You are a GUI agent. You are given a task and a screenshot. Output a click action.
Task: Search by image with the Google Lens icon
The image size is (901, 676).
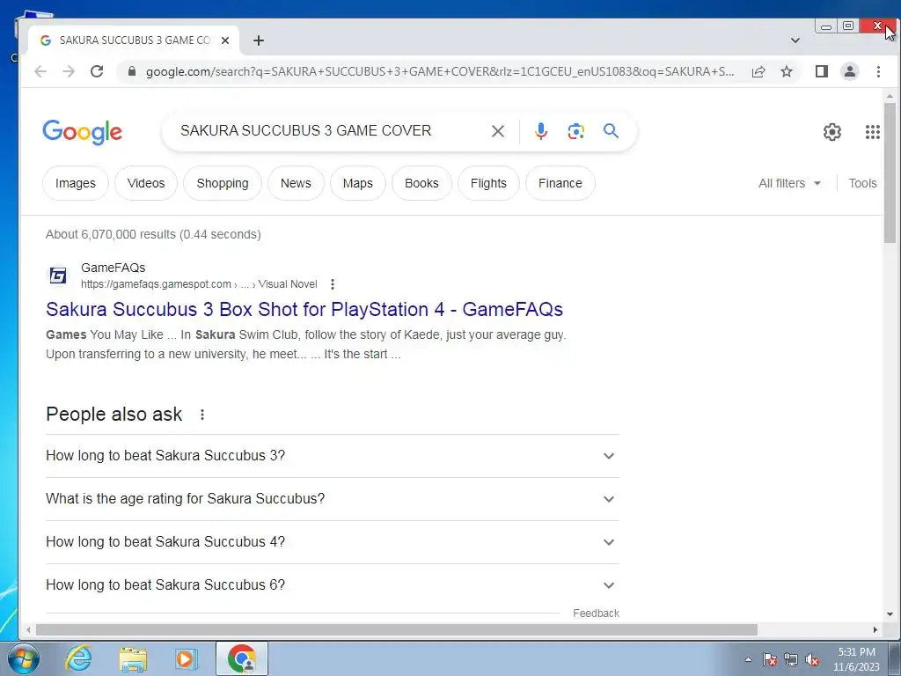pos(575,131)
